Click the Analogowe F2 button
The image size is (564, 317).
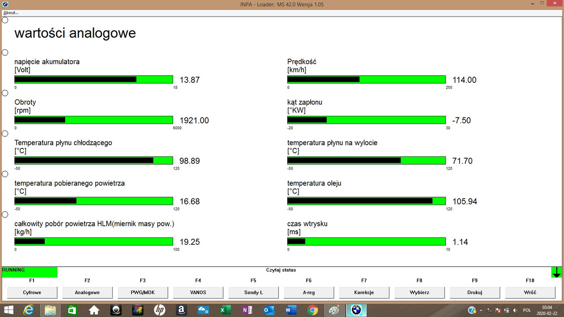87,292
